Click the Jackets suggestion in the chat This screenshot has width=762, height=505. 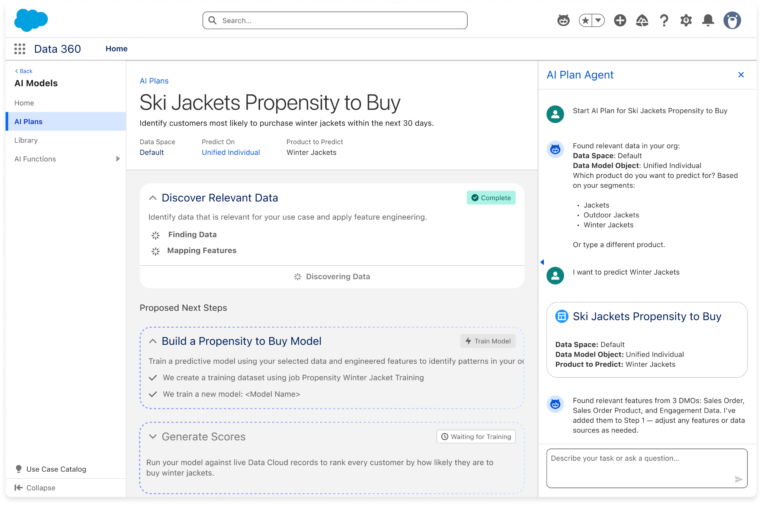click(x=596, y=205)
